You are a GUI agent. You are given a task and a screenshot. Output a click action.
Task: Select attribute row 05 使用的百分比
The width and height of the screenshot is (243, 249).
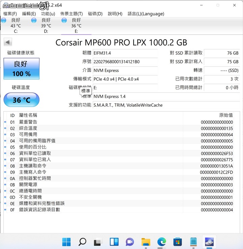click(x=118, y=147)
